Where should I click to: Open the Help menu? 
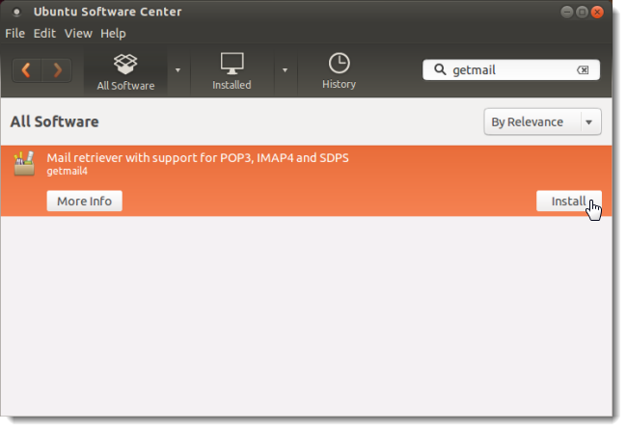113,33
